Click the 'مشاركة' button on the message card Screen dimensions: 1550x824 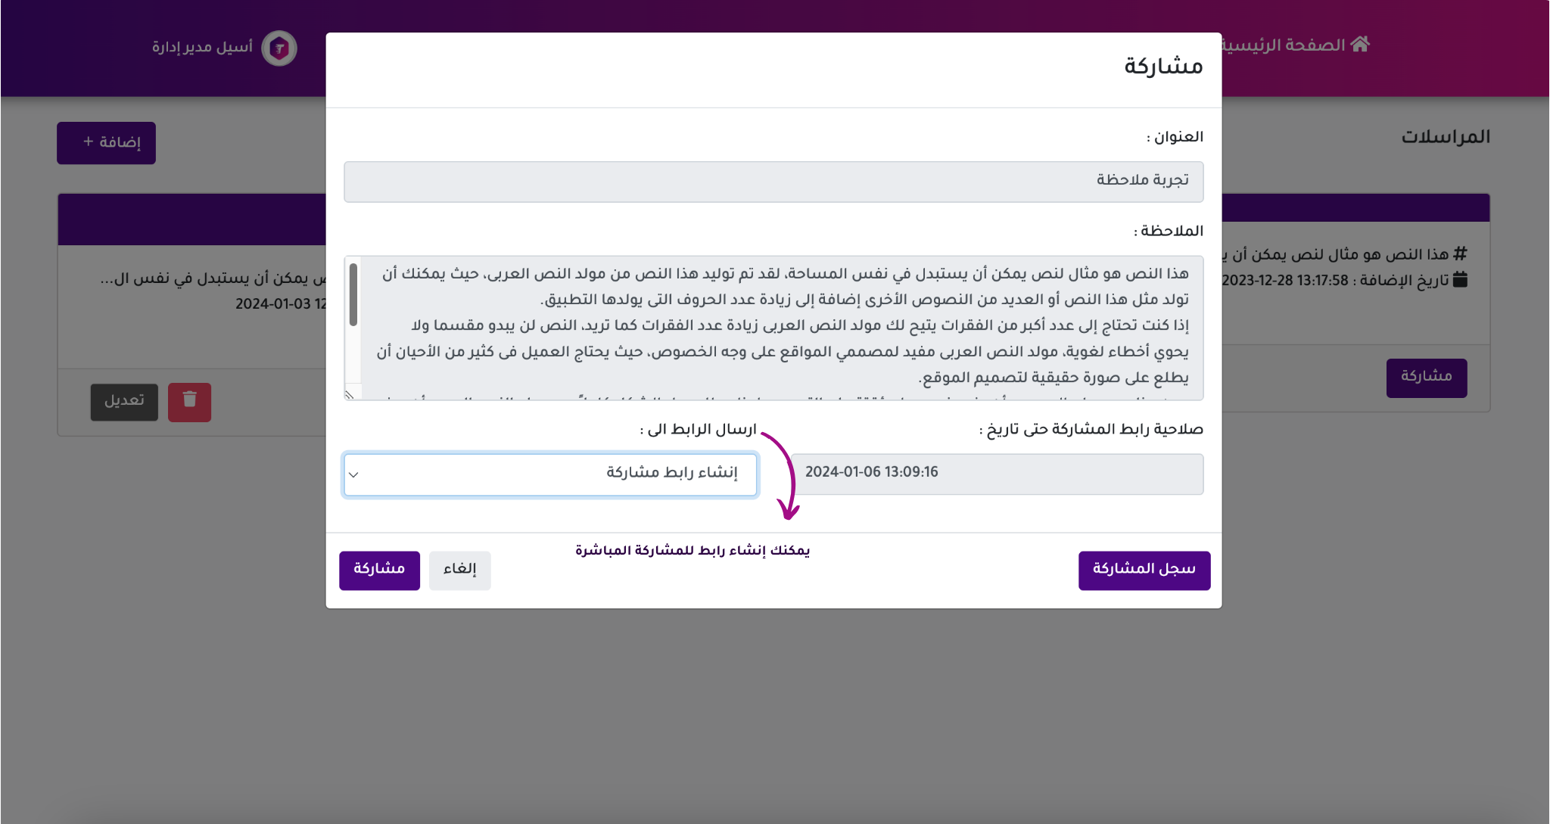click(x=1426, y=377)
